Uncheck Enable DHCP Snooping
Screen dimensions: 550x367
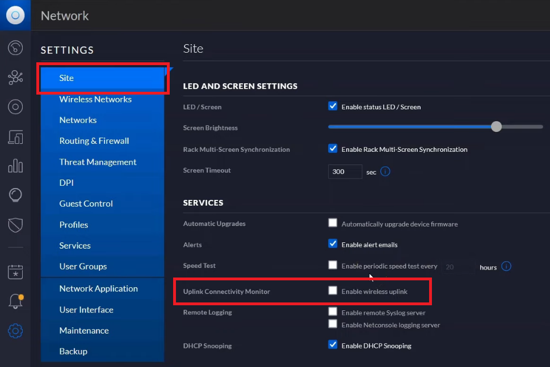click(x=333, y=344)
